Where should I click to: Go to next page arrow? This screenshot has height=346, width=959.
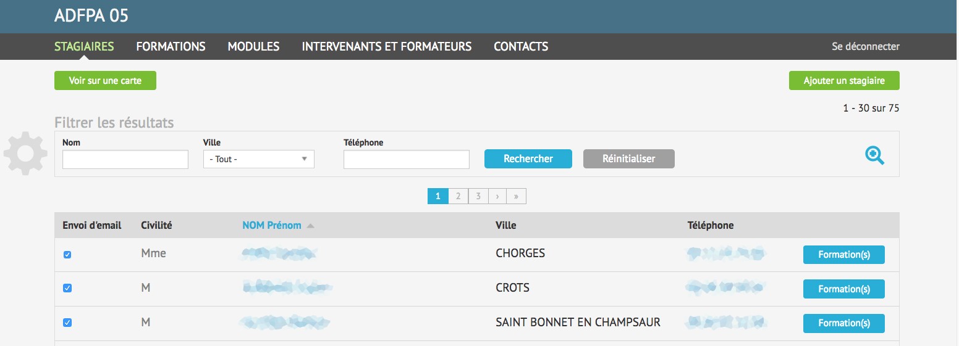[x=497, y=196]
